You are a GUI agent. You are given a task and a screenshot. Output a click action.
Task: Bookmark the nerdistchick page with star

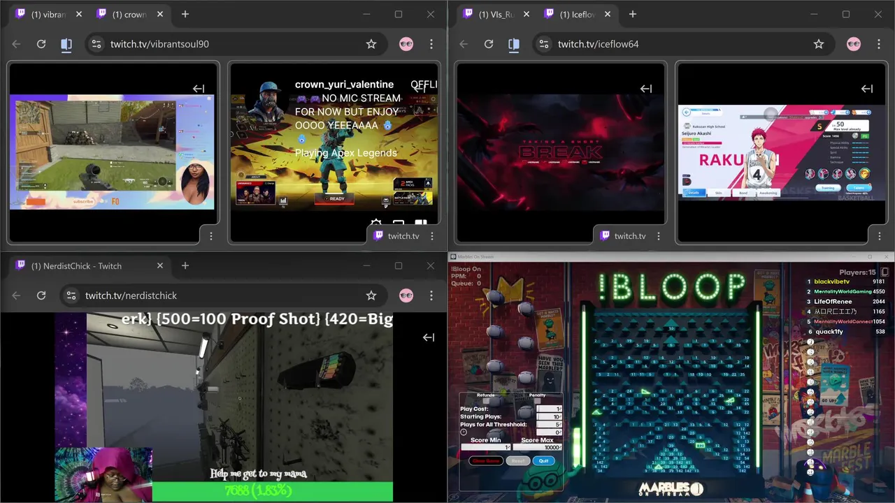tap(371, 296)
